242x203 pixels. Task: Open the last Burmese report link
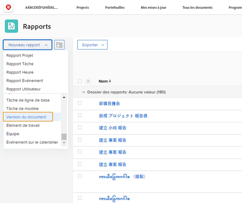114,198
